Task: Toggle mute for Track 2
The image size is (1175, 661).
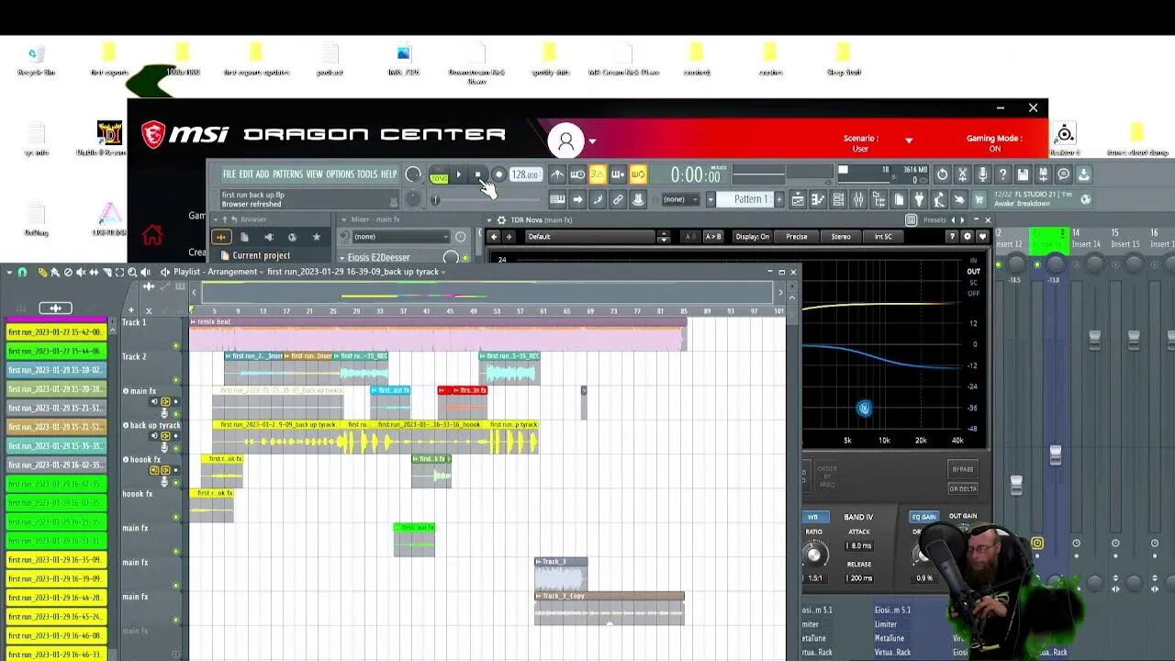Action: 176,380
